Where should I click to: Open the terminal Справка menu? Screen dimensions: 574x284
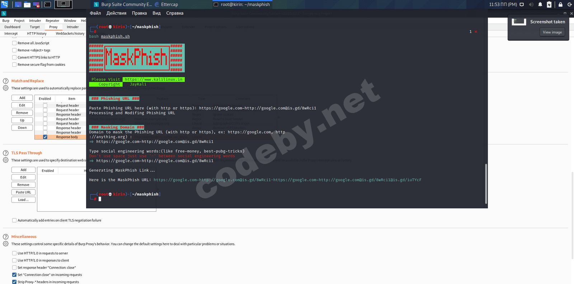pyautogui.click(x=175, y=13)
